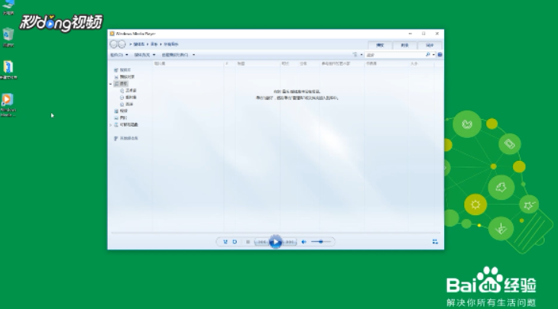Open the Organize menu

[118, 55]
